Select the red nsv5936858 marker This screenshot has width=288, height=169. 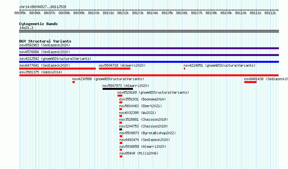click(x=121, y=150)
